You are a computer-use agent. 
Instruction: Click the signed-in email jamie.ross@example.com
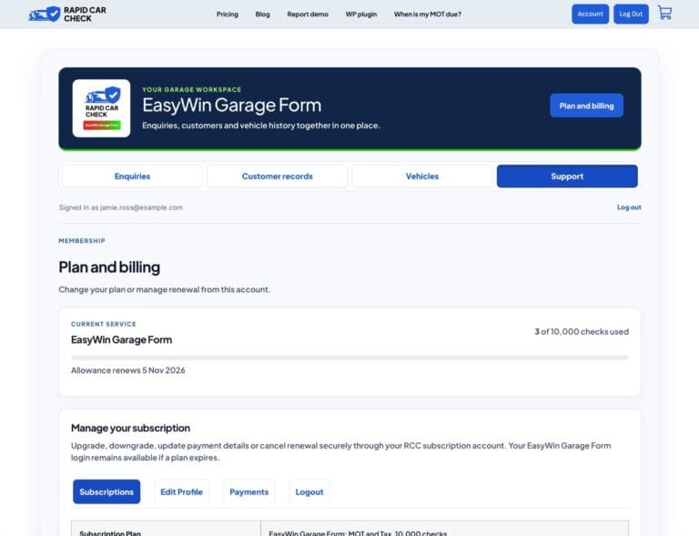[x=141, y=207]
